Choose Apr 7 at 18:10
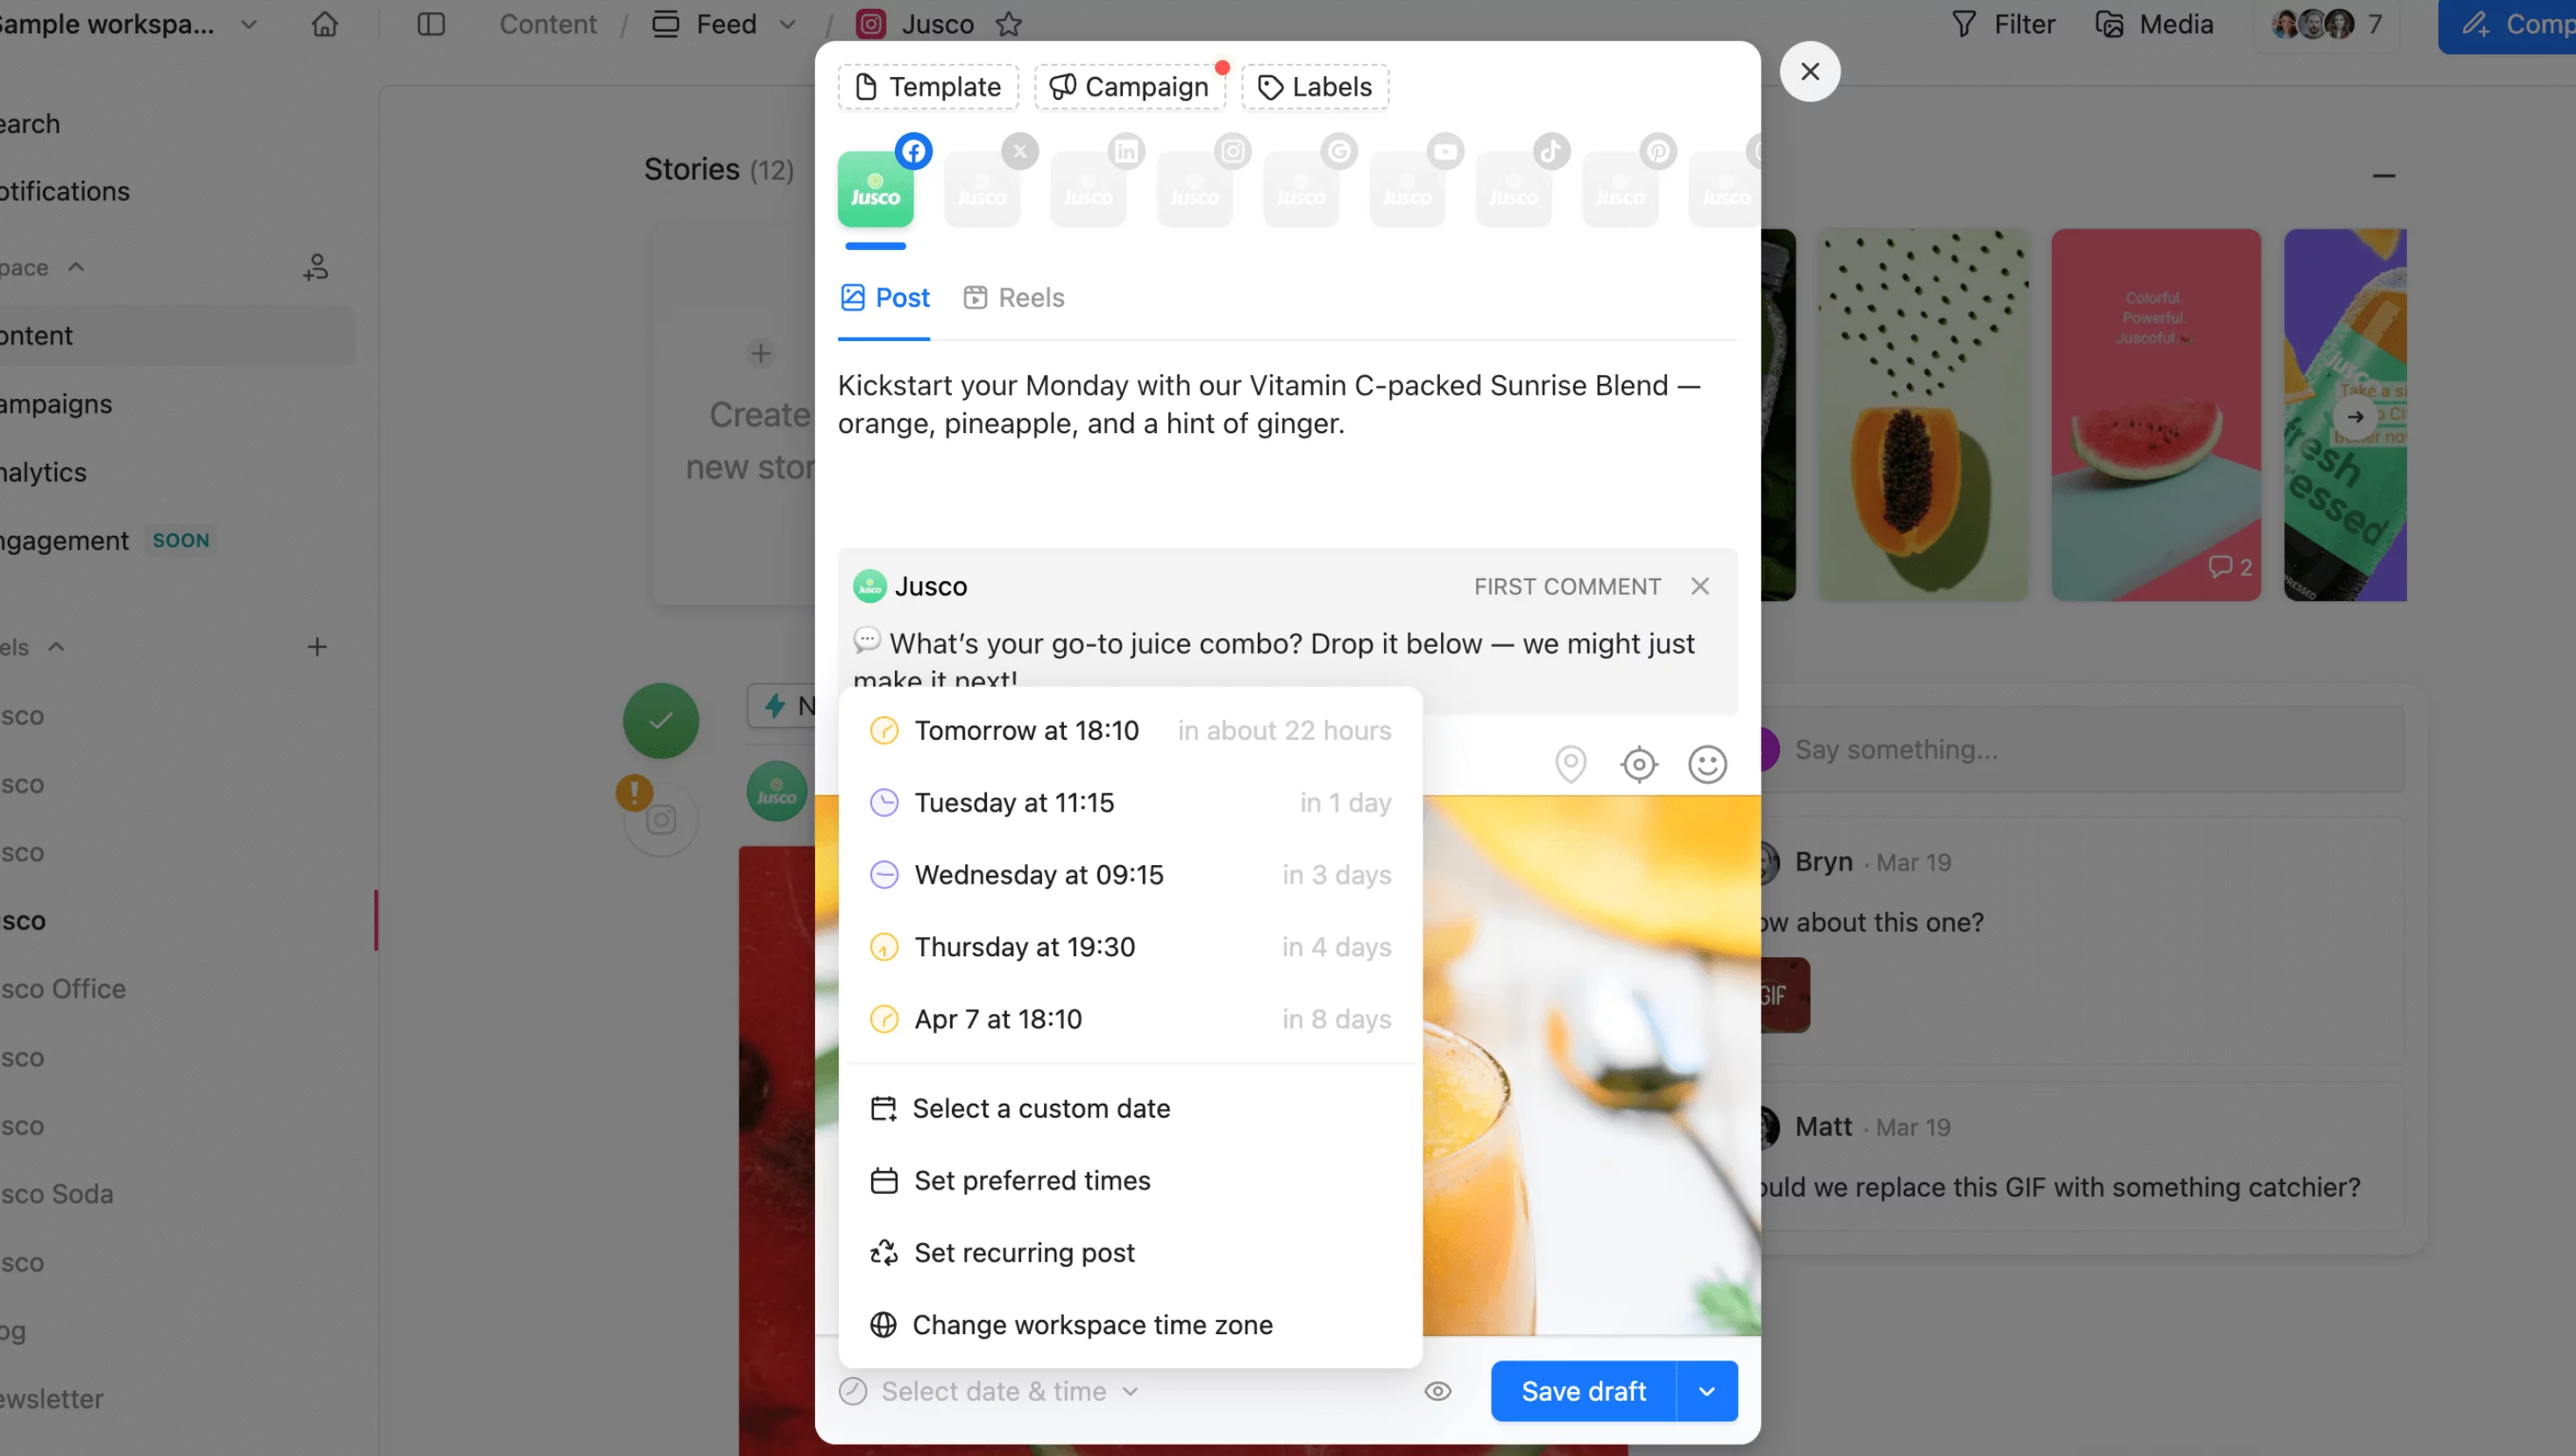This screenshot has width=2576, height=1456. tap(1130, 1019)
